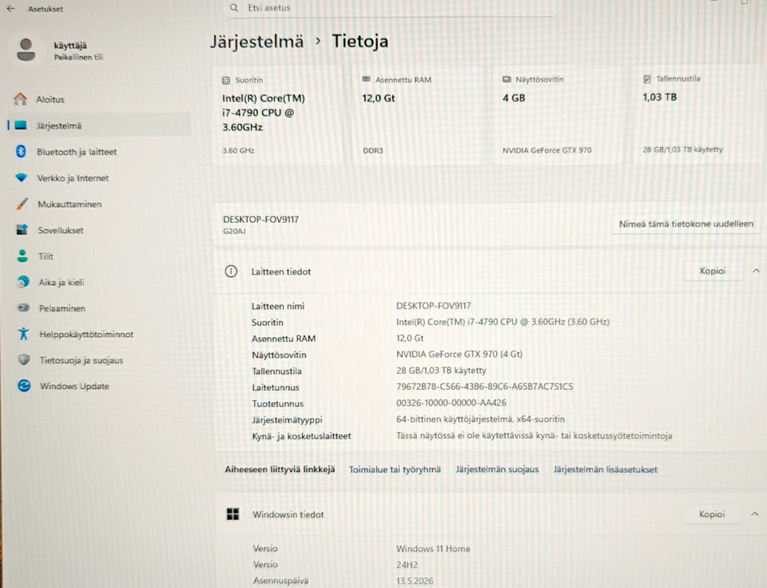Viewport: 767px width, 588px height.
Task: Click the 24H2 version value
Action: [407, 565]
